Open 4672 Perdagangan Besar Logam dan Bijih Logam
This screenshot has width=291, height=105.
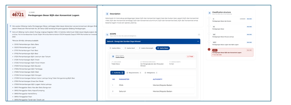pyautogui.click(x=232, y=43)
